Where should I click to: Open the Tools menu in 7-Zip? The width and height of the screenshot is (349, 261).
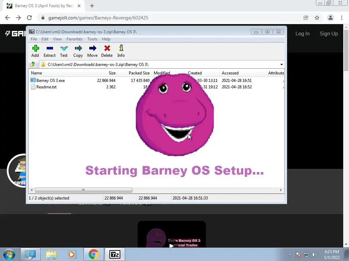point(92,39)
